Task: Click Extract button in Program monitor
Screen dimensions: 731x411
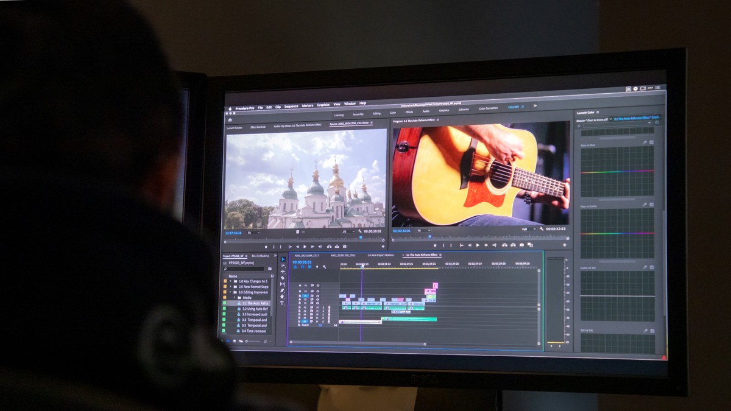Action: [513, 245]
